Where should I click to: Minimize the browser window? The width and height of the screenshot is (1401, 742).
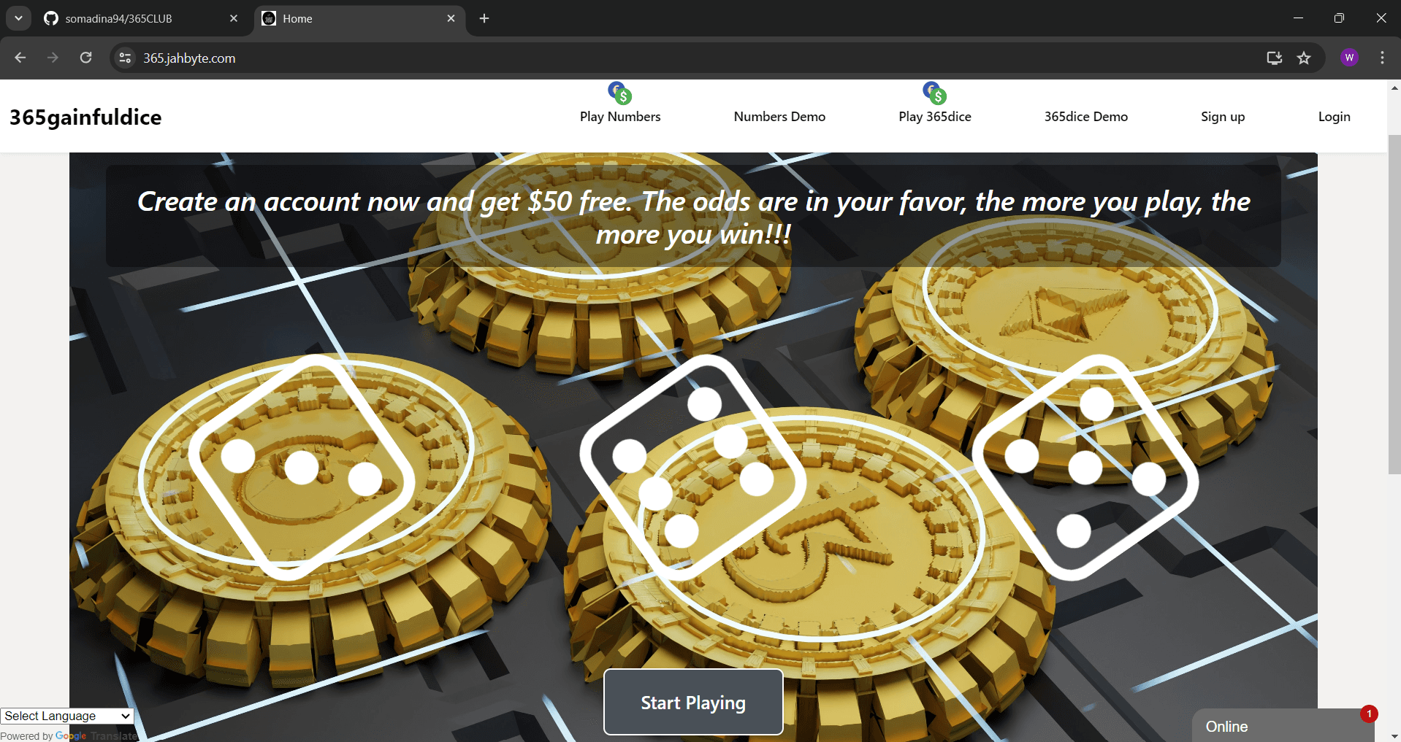coord(1298,18)
